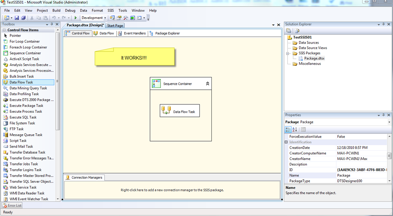Collapse Control Flow Items group

(x=4, y=30)
